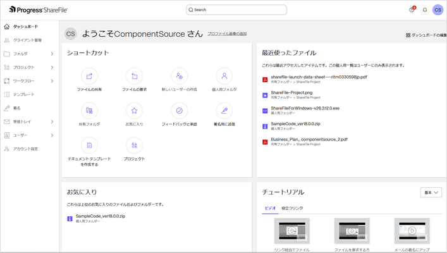The width and height of the screenshot is (447, 253).
Task: Open the ファイルの要求 shortcut icon
Action: (x=134, y=76)
